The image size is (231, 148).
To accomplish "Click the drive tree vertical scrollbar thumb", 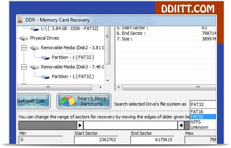I will (x=108, y=45).
